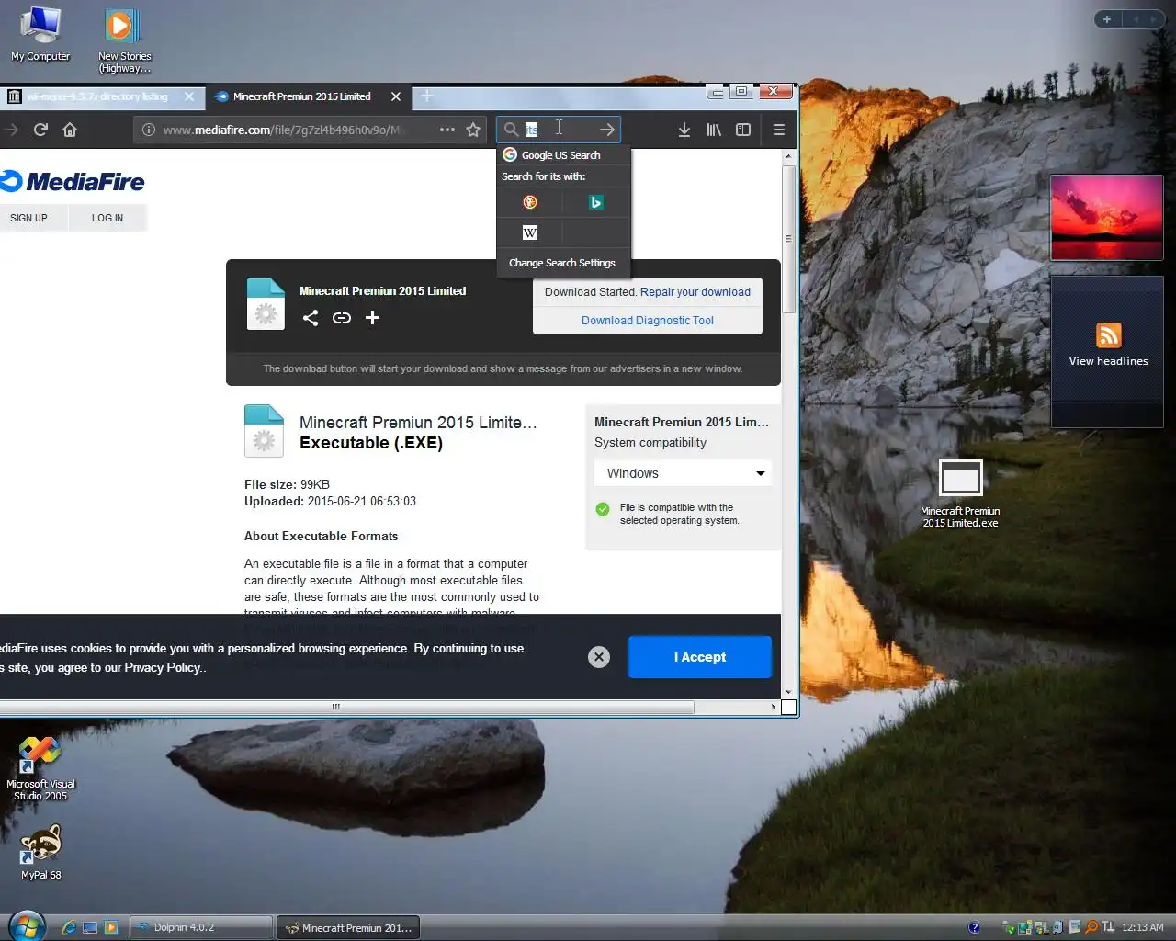
Task: Open Windows system compatibility dropdown
Action: pyautogui.click(x=683, y=473)
